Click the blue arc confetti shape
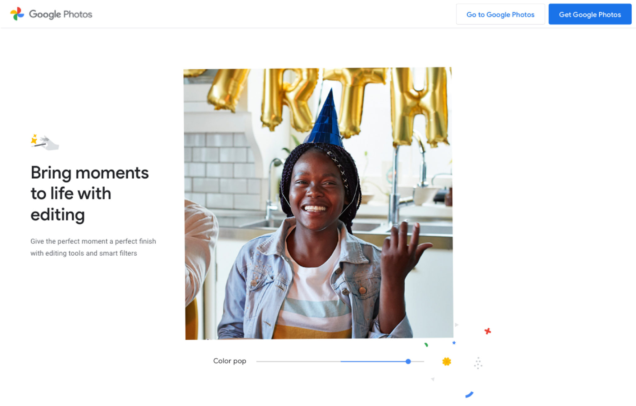Image resolution: width=636 pixels, height=406 pixels. tap(469, 395)
